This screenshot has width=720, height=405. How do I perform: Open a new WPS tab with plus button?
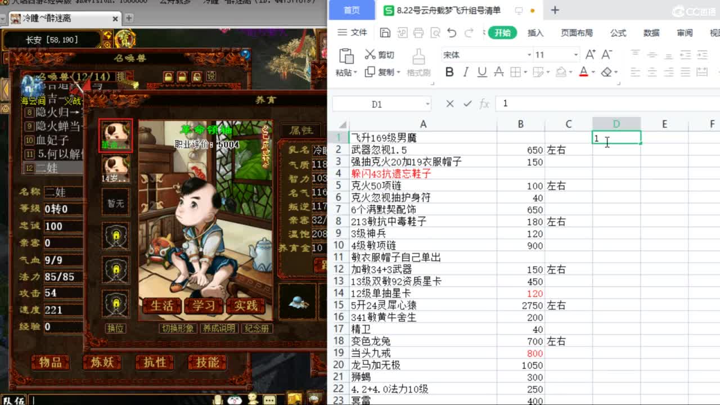coord(555,10)
